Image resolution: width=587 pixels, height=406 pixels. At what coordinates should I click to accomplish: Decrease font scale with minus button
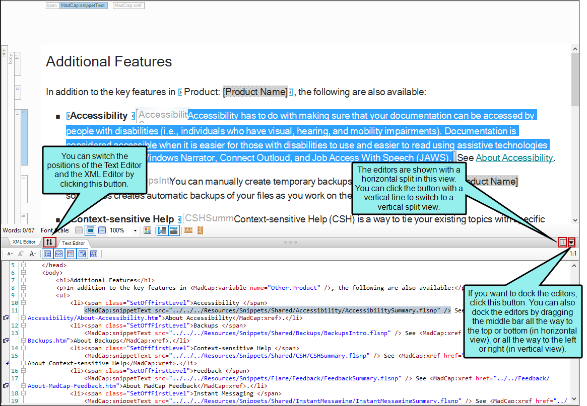pos(79,230)
